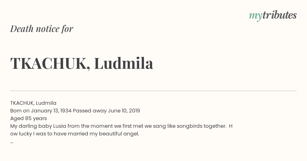
Task: Click the dark "tributes" part of logo
Action: [x=279, y=15]
